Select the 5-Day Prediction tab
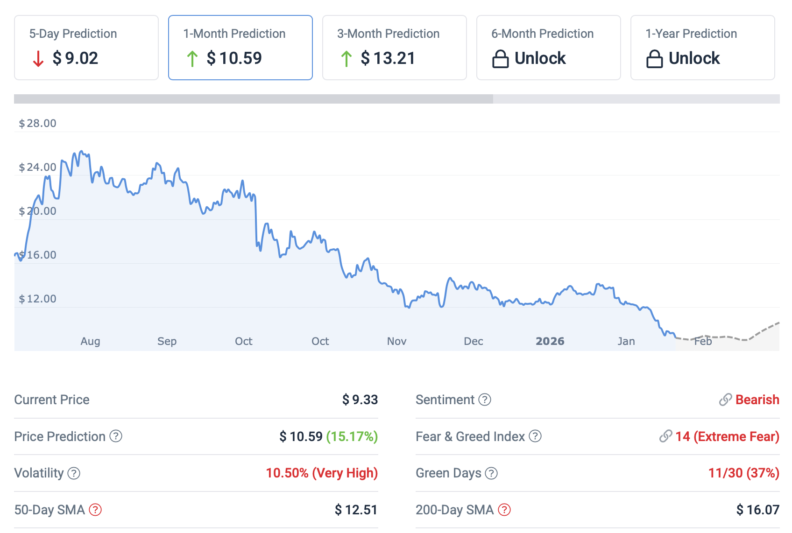The width and height of the screenshot is (792, 533). pyautogui.click(x=86, y=48)
